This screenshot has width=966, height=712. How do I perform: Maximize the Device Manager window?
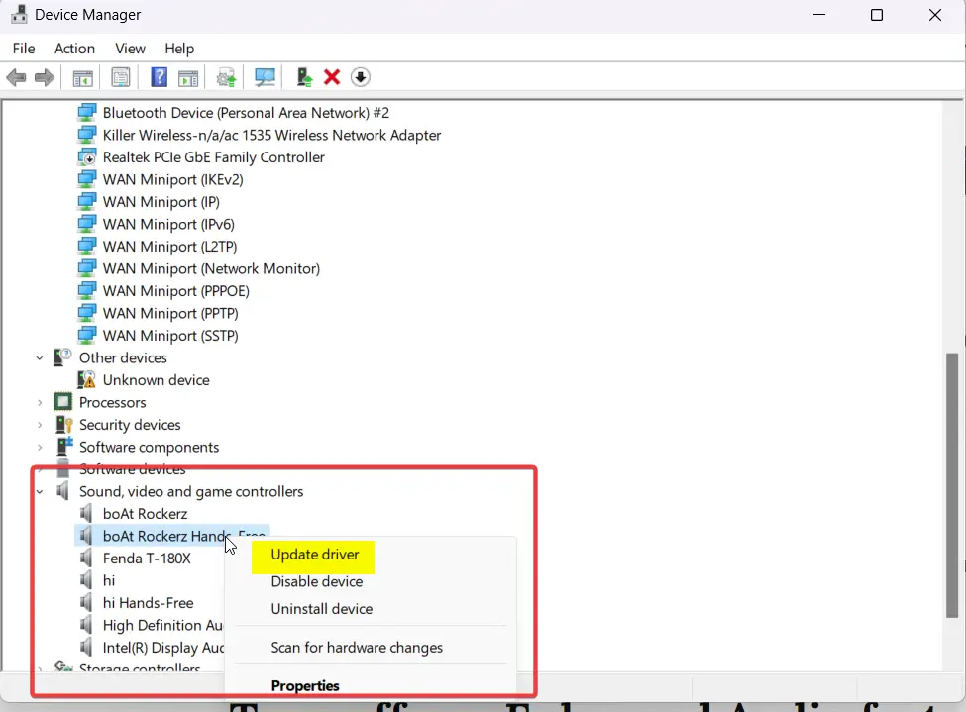[877, 15]
